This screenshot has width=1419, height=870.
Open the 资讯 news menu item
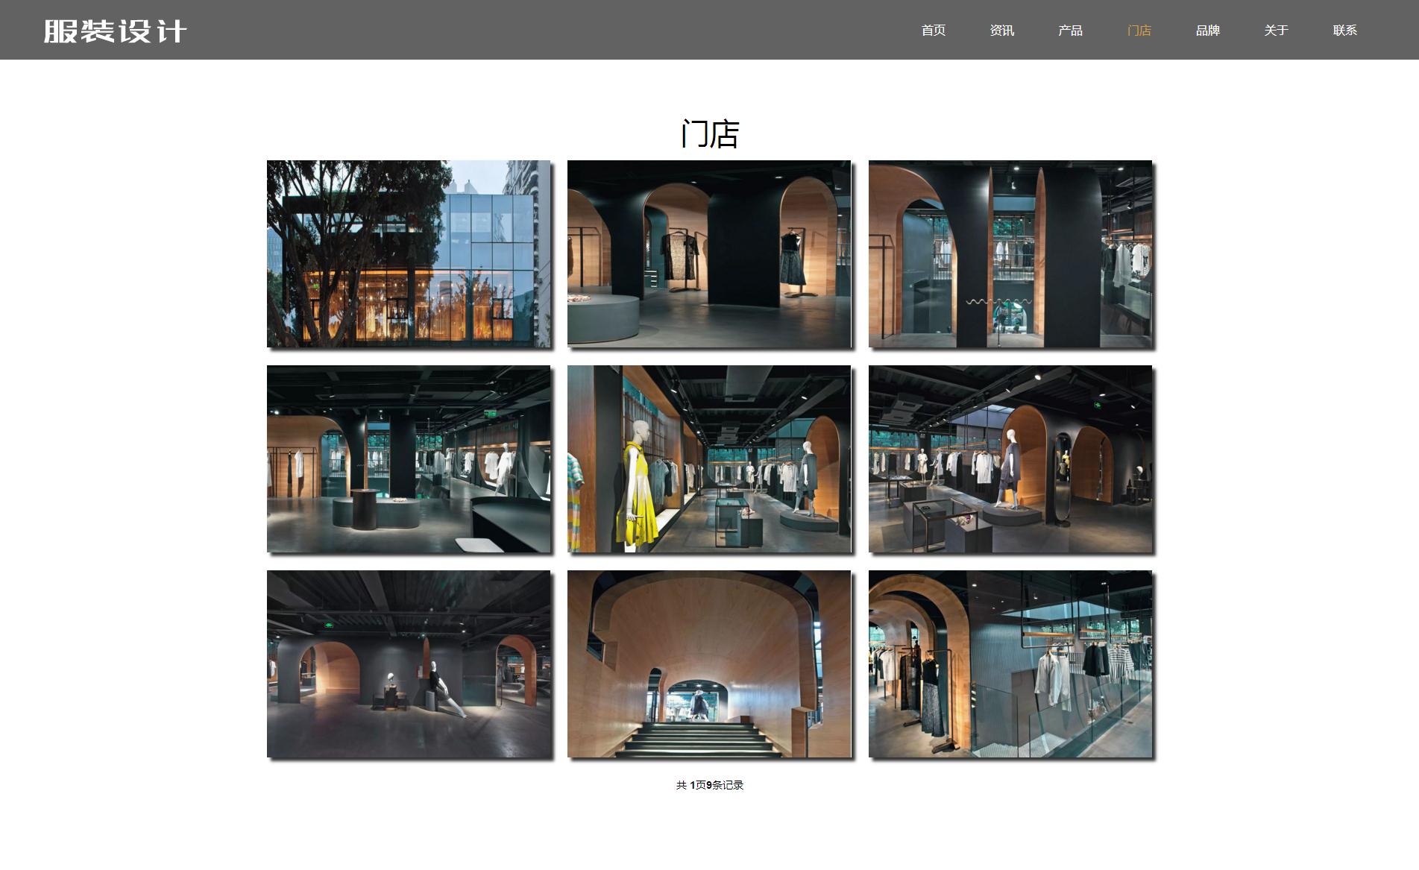(x=1001, y=31)
